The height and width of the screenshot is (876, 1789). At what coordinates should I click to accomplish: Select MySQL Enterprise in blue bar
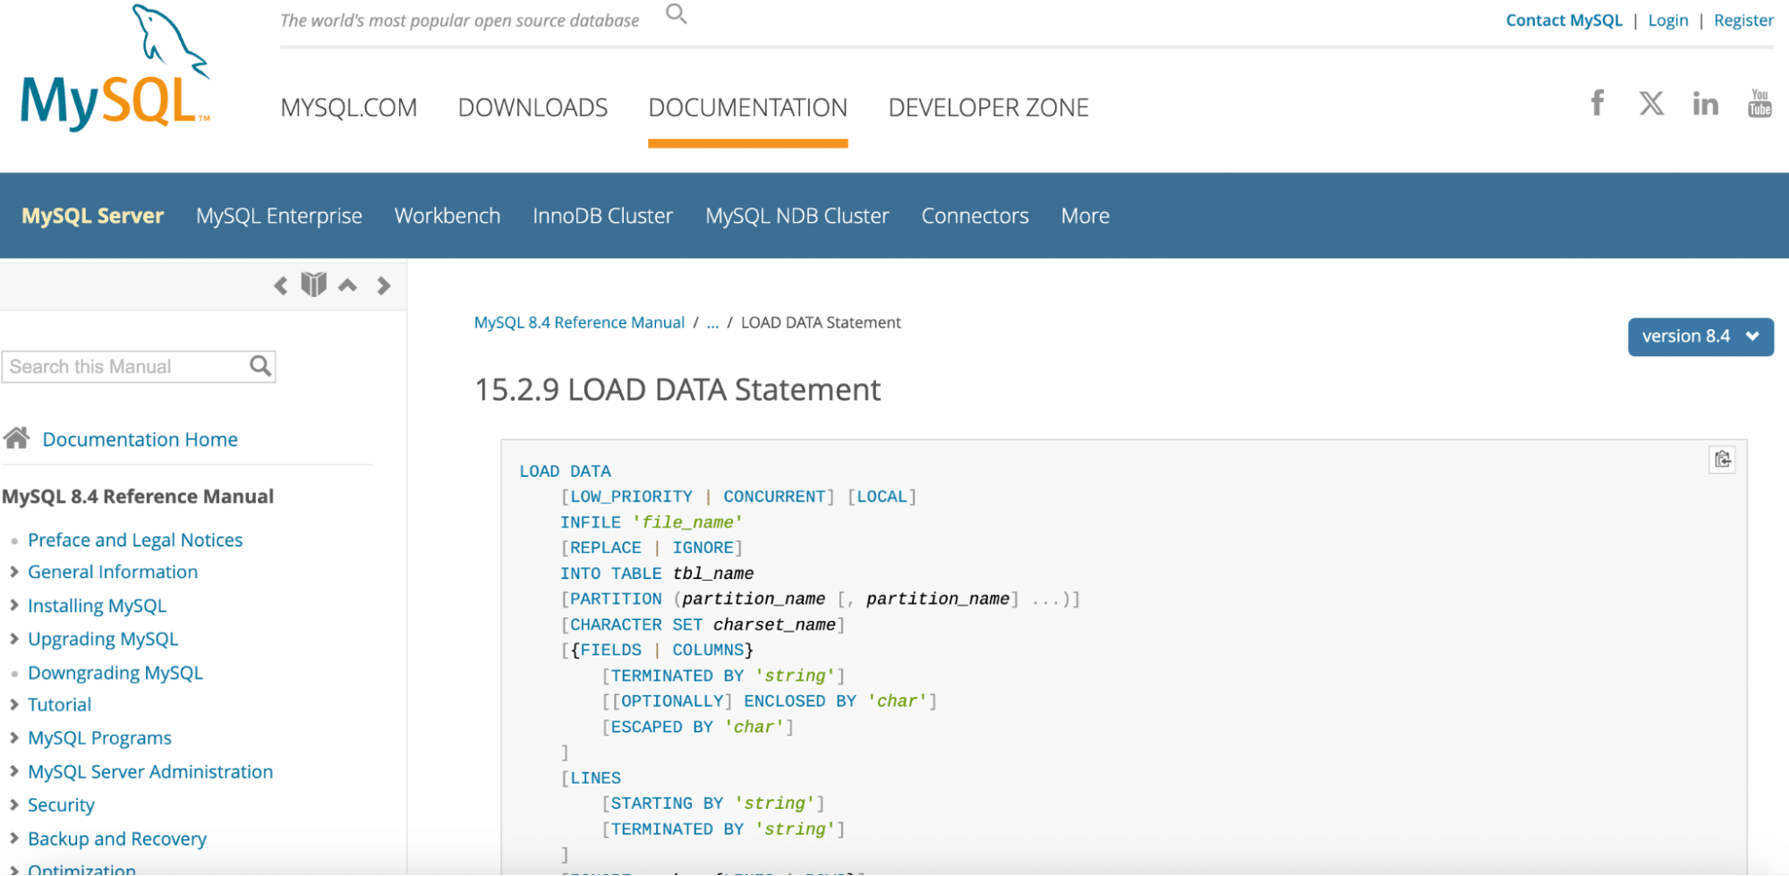279,216
